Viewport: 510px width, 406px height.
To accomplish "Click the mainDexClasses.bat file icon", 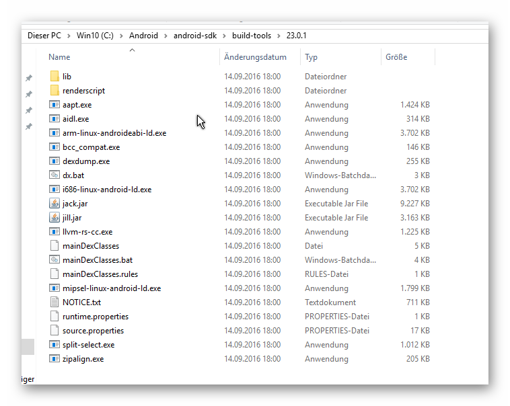I will [x=54, y=260].
